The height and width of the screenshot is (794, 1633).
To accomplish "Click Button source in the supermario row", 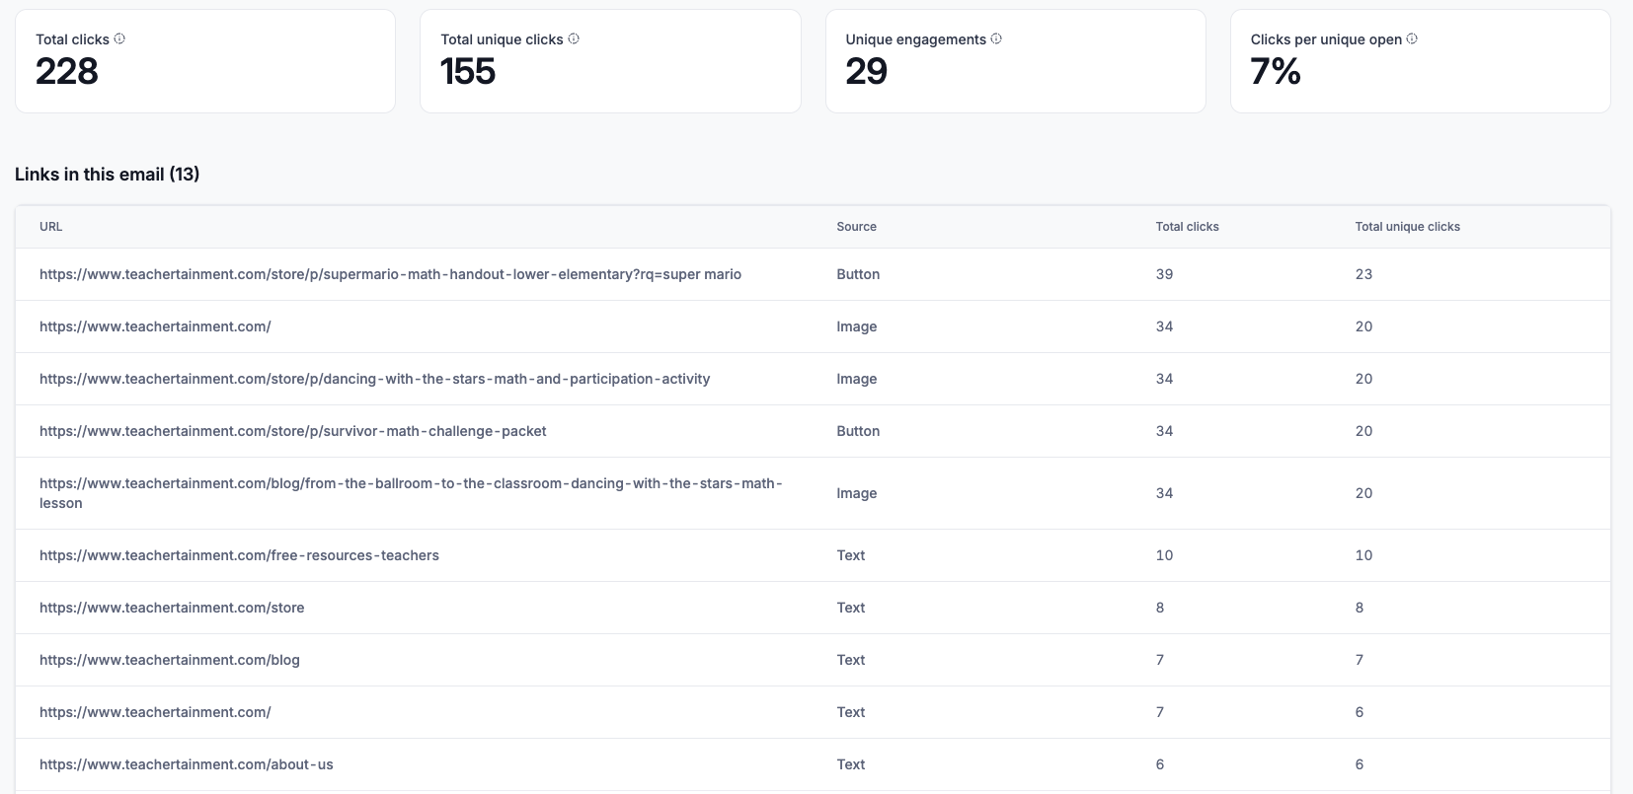I will tap(858, 274).
